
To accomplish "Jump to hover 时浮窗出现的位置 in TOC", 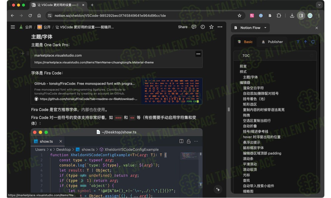I will coord(262,137).
